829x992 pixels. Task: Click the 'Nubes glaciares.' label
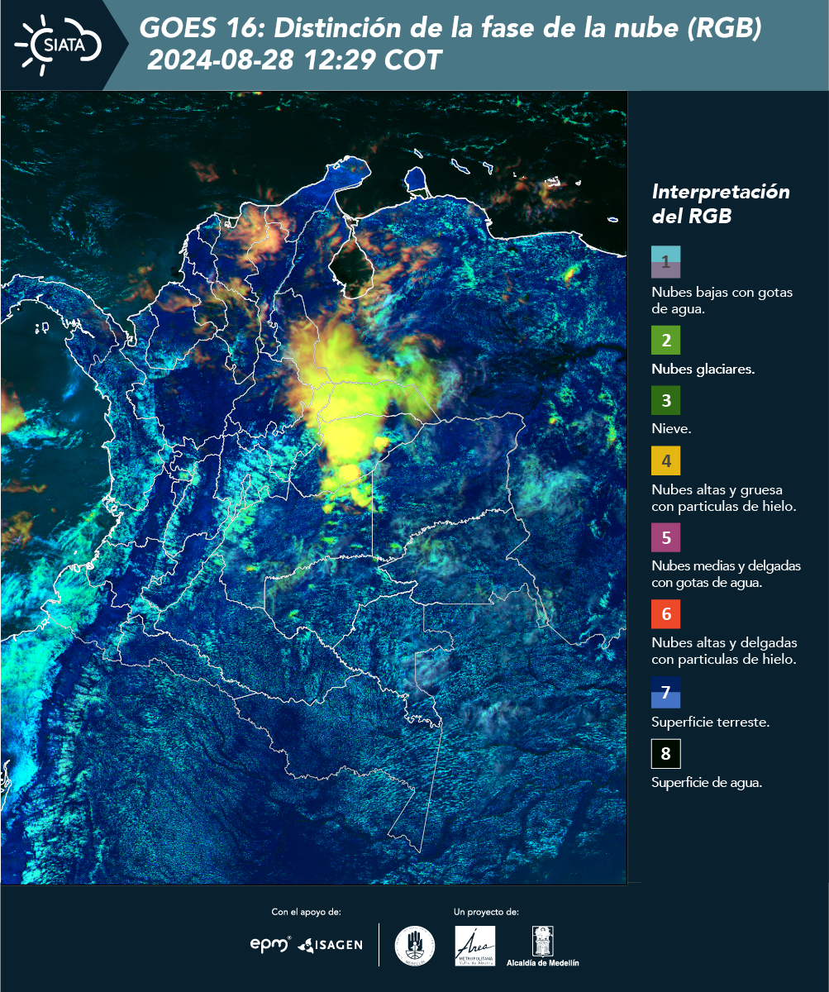click(x=703, y=370)
